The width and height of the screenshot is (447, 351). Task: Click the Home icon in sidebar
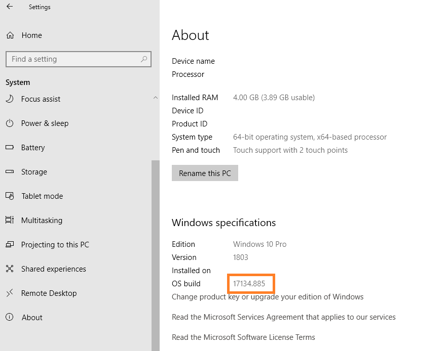[10, 35]
